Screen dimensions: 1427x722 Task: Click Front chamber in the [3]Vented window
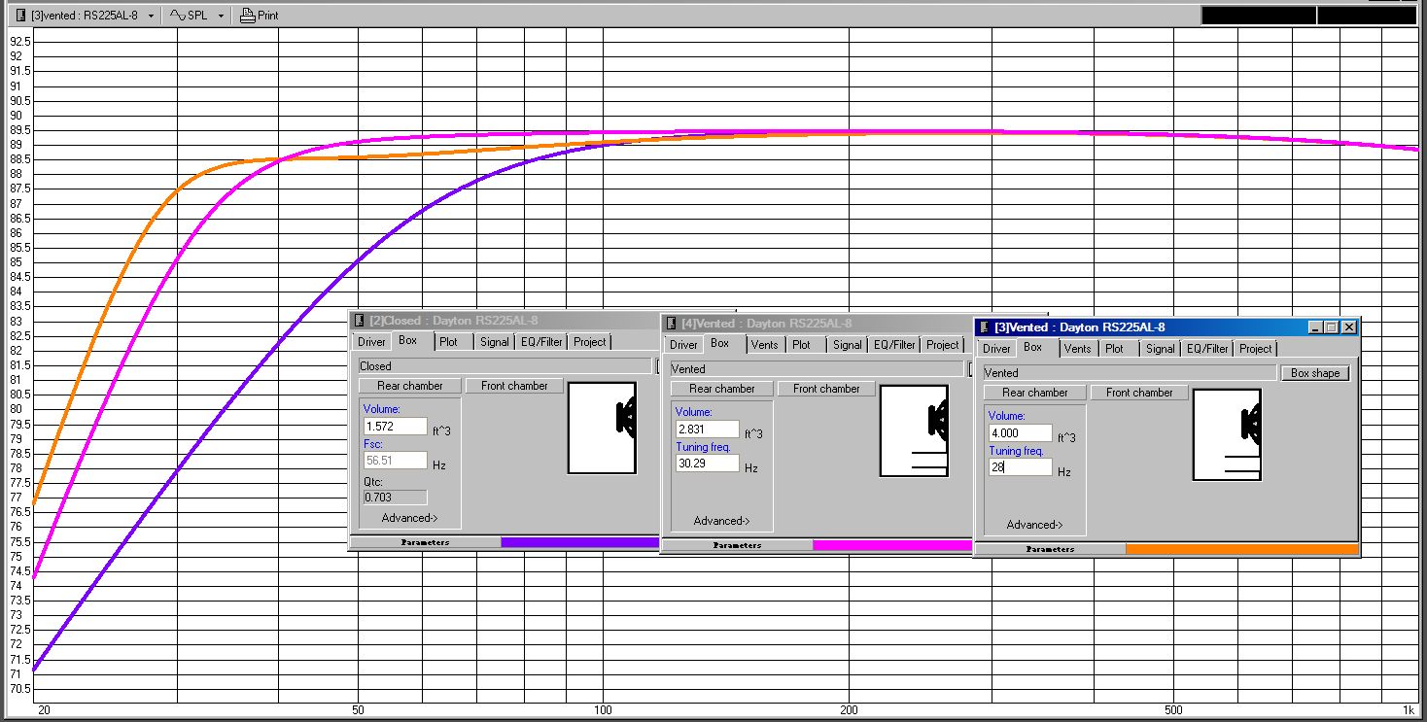pyautogui.click(x=1139, y=393)
